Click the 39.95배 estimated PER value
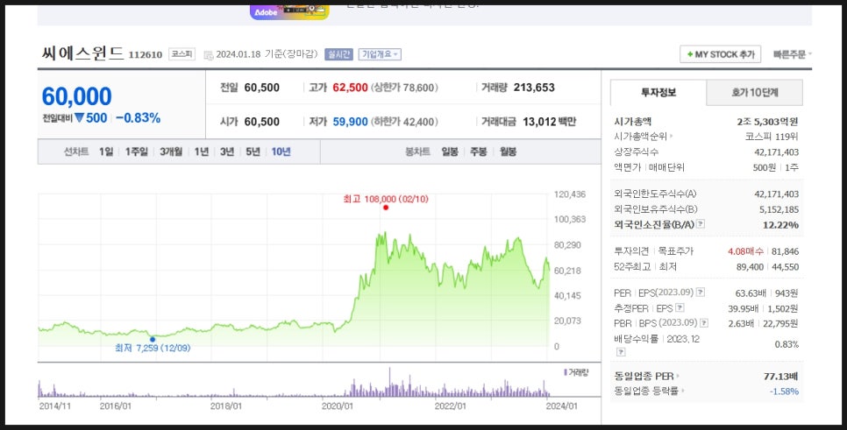 [743, 308]
